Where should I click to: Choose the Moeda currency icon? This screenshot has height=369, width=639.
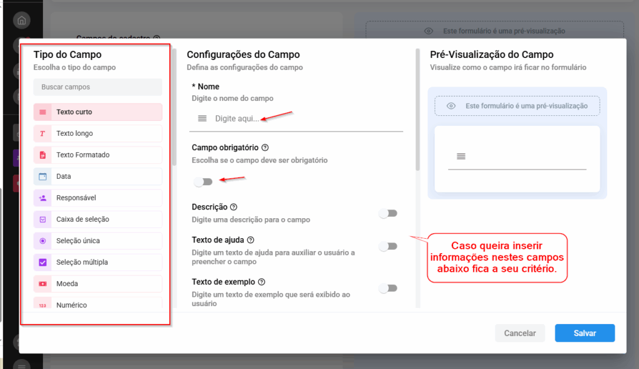tap(42, 284)
